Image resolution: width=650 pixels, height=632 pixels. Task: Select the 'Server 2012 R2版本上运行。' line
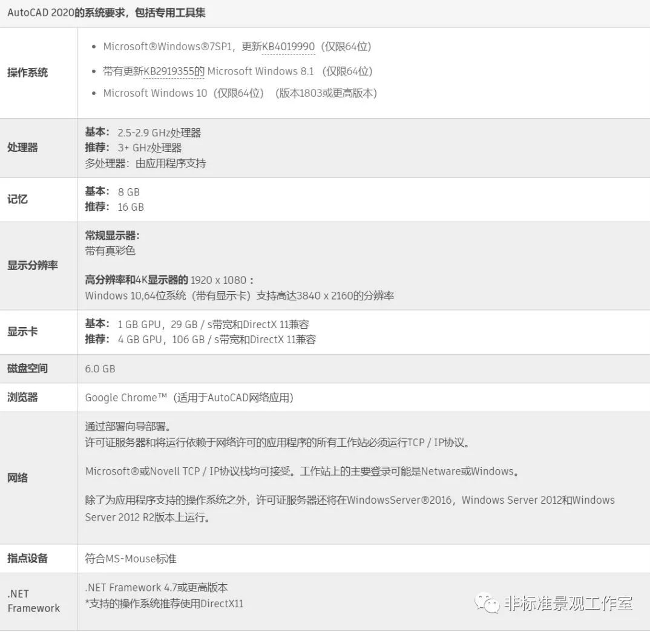pyautogui.click(x=148, y=517)
